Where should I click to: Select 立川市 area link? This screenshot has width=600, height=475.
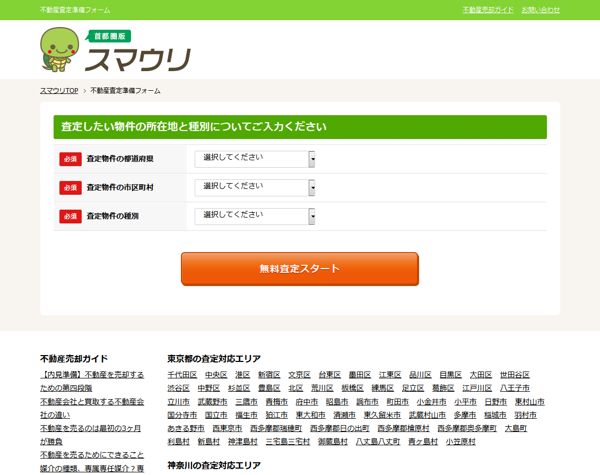(x=178, y=402)
